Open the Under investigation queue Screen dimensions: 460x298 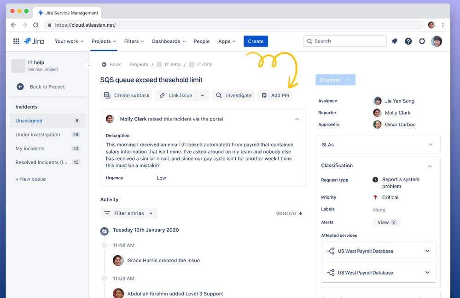(47, 134)
